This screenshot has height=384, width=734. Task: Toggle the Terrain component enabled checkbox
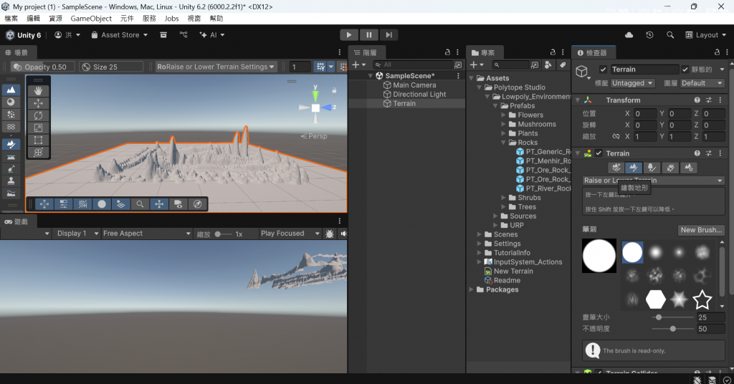pos(599,153)
